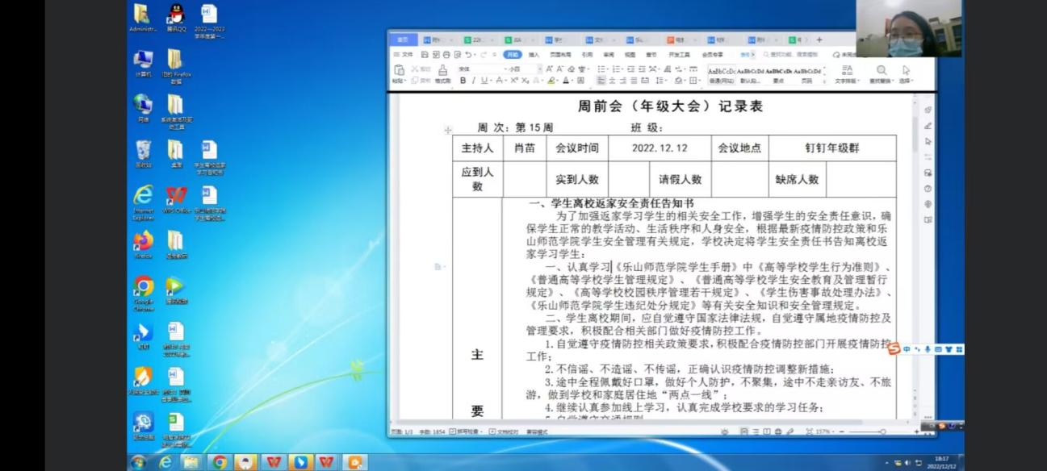The height and width of the screenshot is (471, 1047).
Task: Switch to the 插入 (Insert) ribbon tab
Action: 534,54
